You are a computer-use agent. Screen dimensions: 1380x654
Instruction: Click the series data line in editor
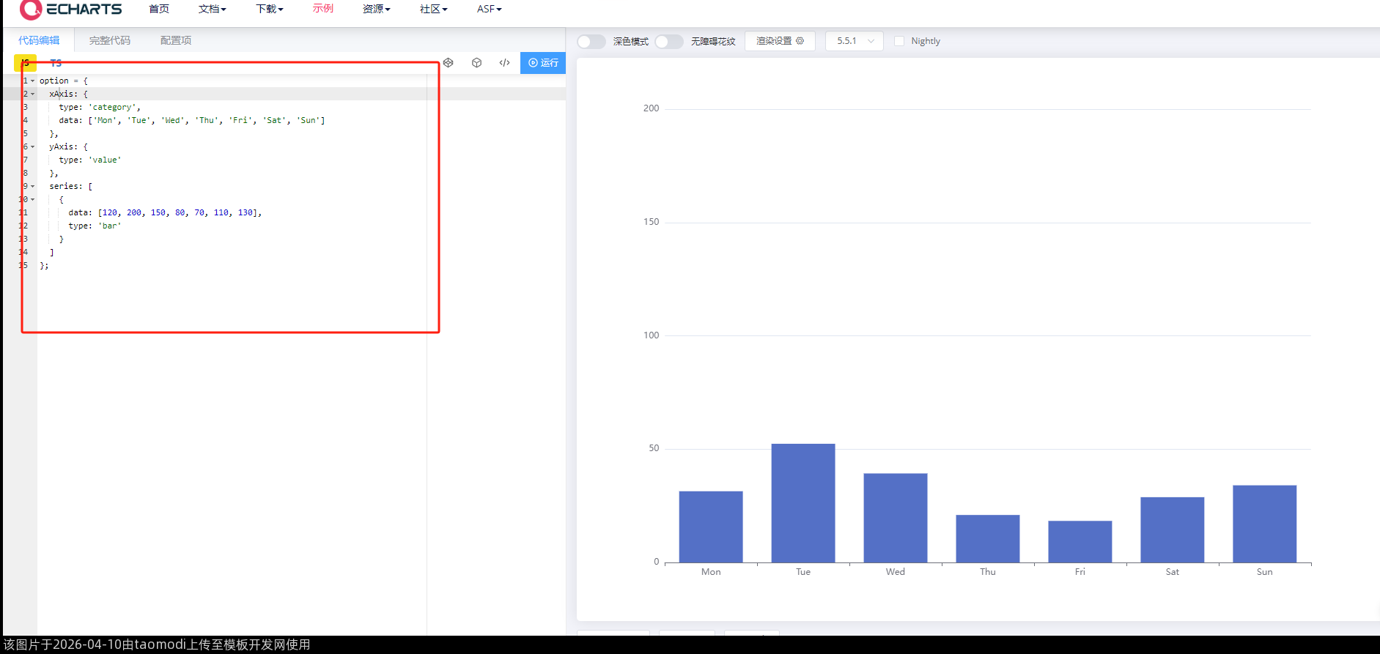click(165, 212)
